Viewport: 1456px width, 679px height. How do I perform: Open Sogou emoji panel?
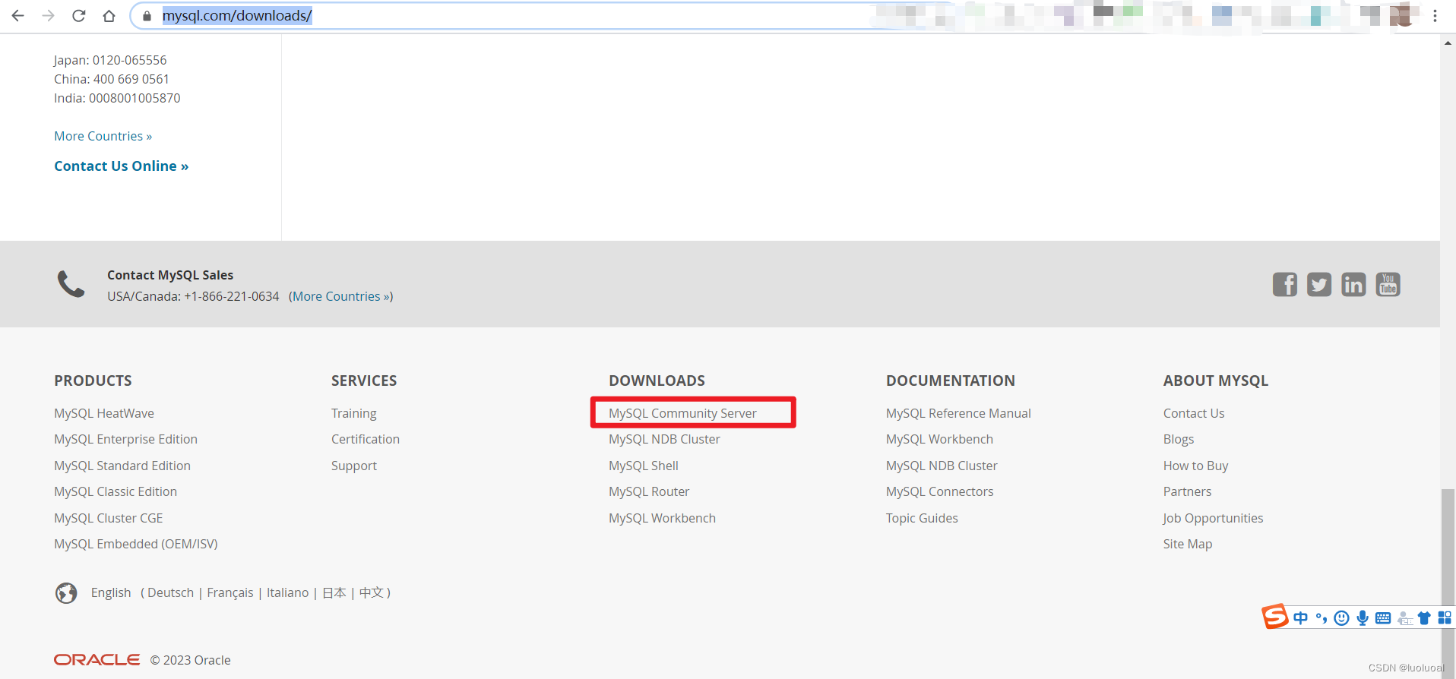click(1342, 618)
